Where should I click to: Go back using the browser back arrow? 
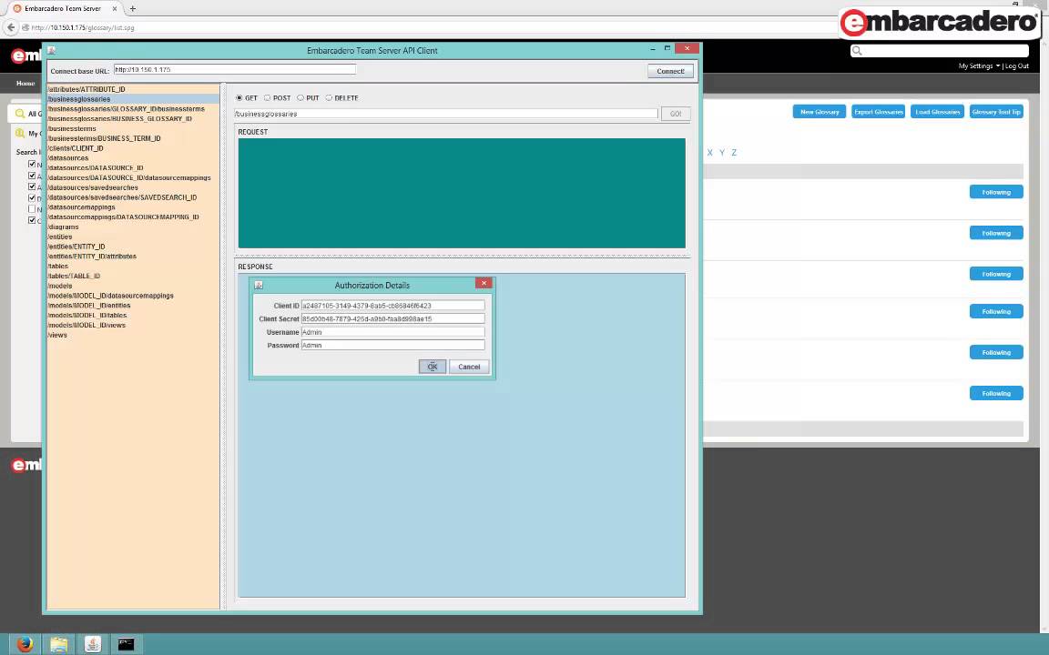[11, 27]
